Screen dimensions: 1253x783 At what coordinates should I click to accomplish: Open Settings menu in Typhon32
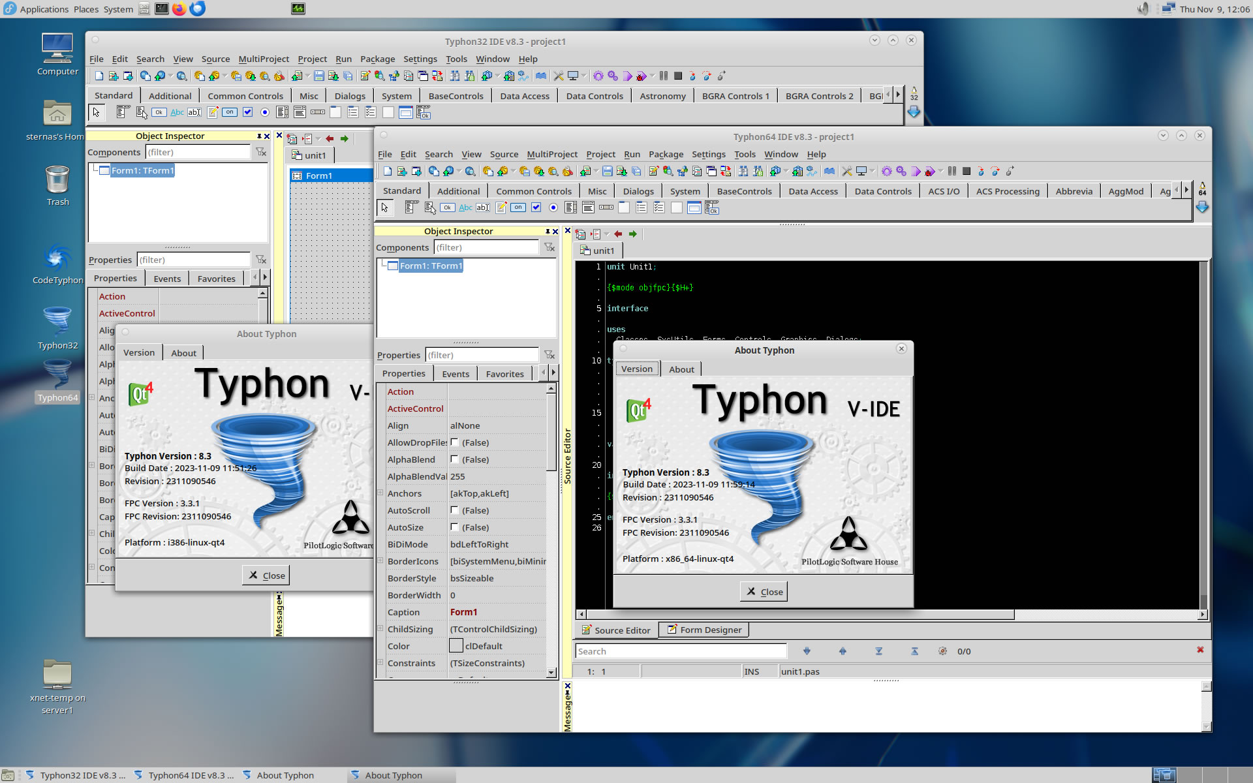click(x=420, y=59)
